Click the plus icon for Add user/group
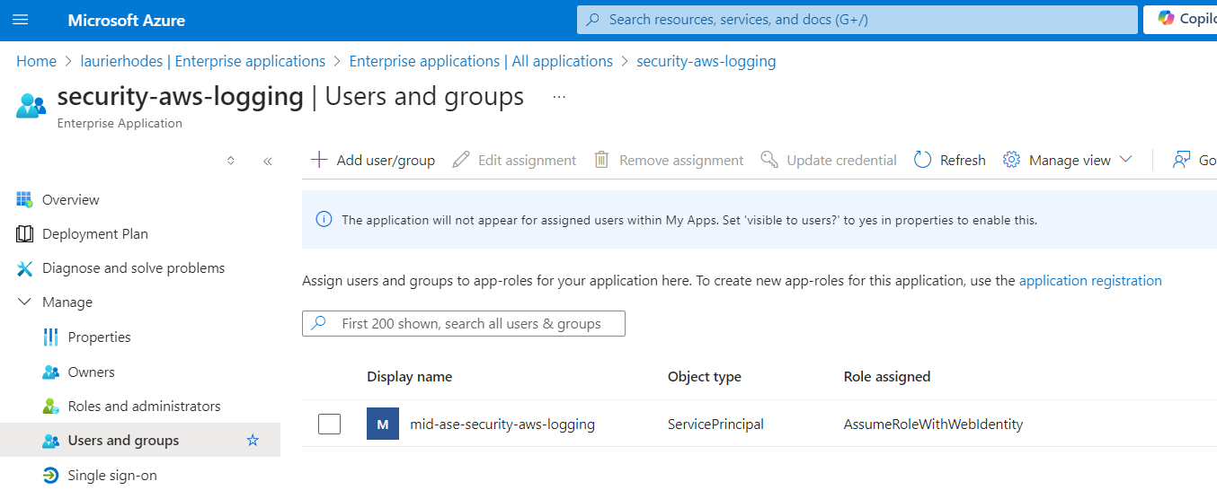 pos(318,160)
